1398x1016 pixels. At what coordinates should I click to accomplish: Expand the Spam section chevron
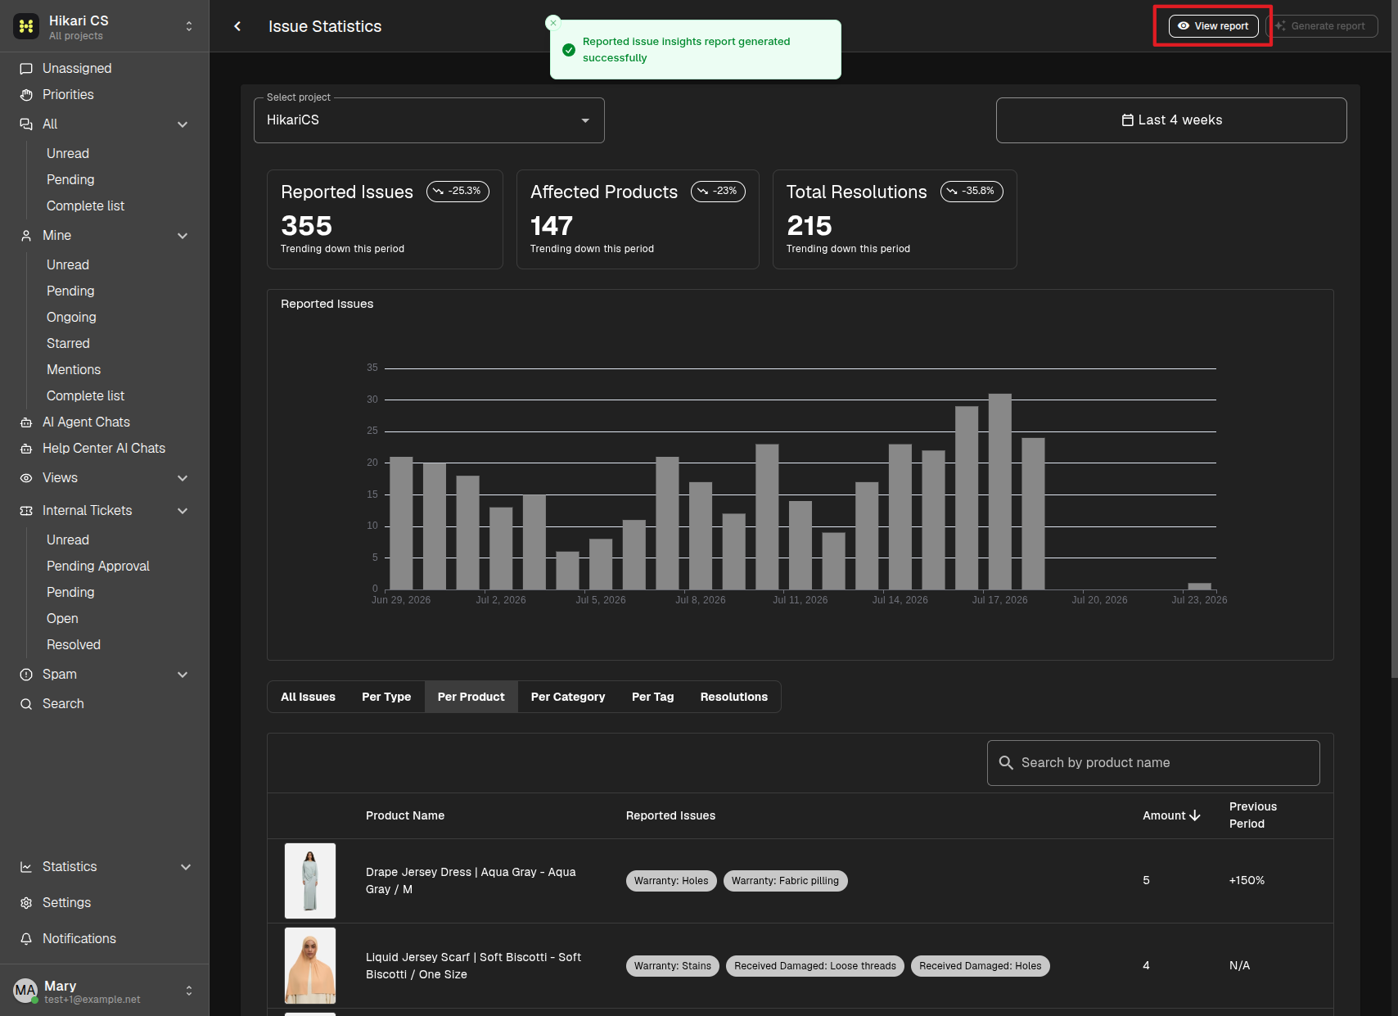pyautogui.click(x=183, y=675)
